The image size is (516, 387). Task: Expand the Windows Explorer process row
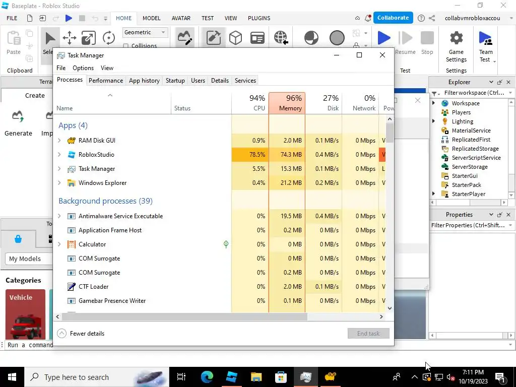point(59,183)
